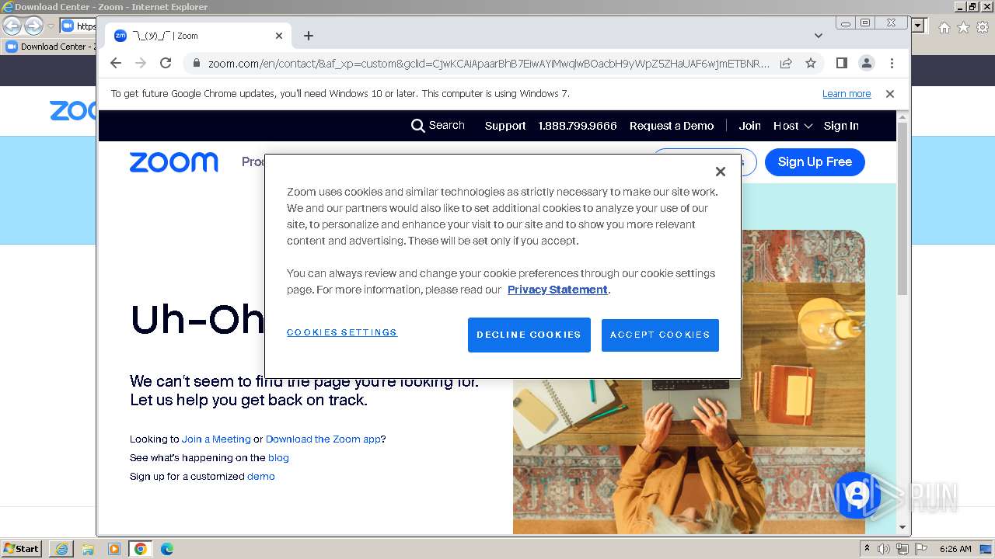Open the volume speaker tray icon
Image resolution: width=995 pixels, height=559 pixels.
click(884, 549)
